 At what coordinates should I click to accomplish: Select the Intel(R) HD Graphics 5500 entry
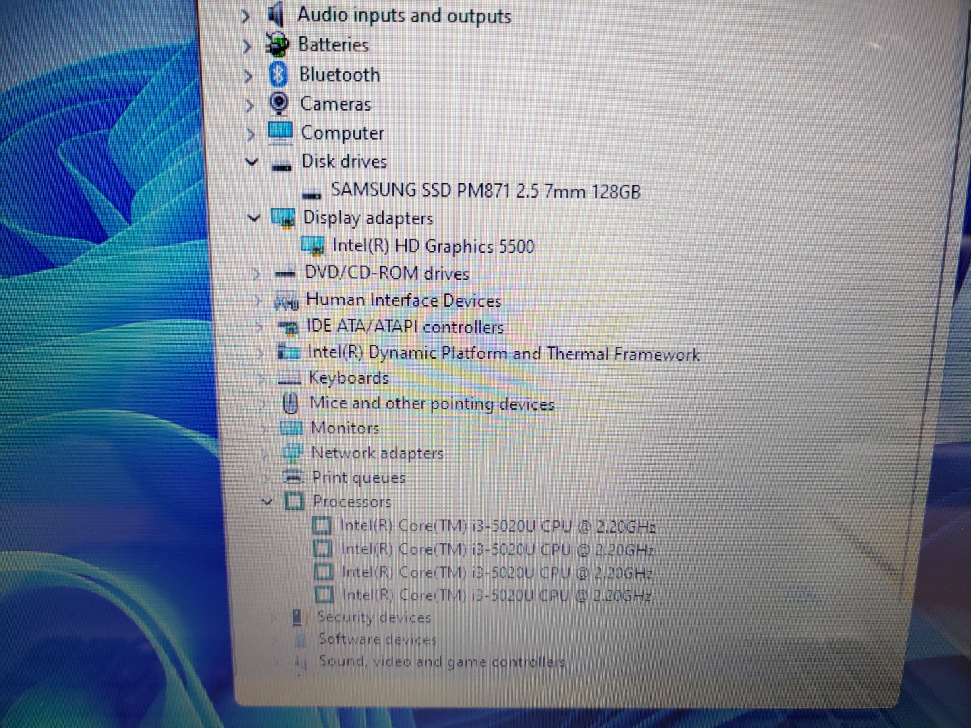point(433,246)
